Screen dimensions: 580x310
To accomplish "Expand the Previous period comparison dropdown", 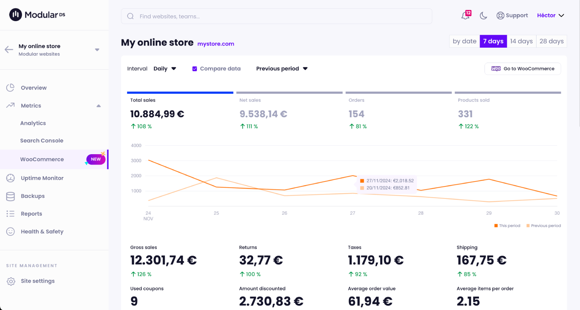I will click(282, 68).
